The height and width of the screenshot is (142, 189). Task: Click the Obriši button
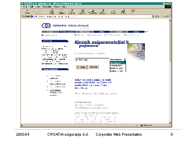[x=93, y=67]
